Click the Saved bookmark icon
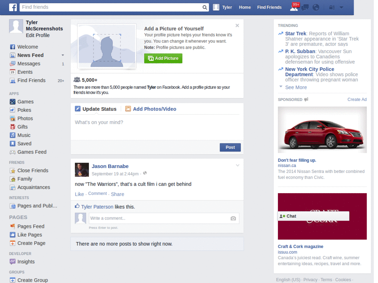Screen dimensions: 378x283 (x=13, y=143)
